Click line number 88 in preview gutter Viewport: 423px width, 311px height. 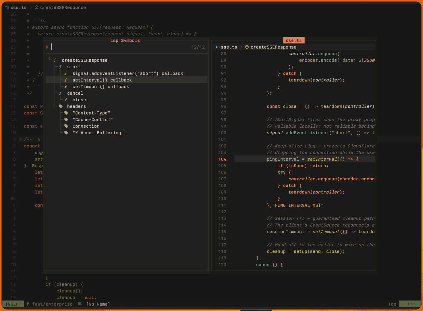click(224, 54)
